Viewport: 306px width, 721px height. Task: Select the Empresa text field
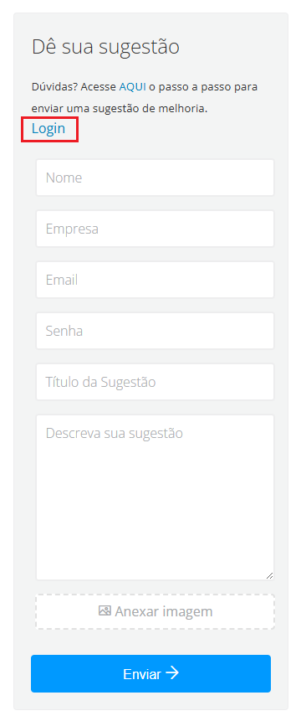(155, 229)
